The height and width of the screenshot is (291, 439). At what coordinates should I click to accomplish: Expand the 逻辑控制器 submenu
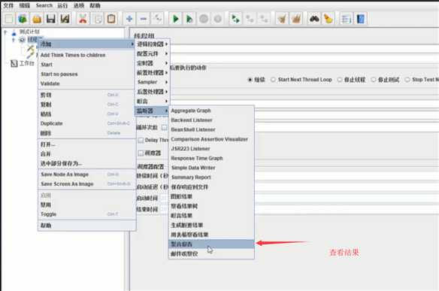point(153,44)
